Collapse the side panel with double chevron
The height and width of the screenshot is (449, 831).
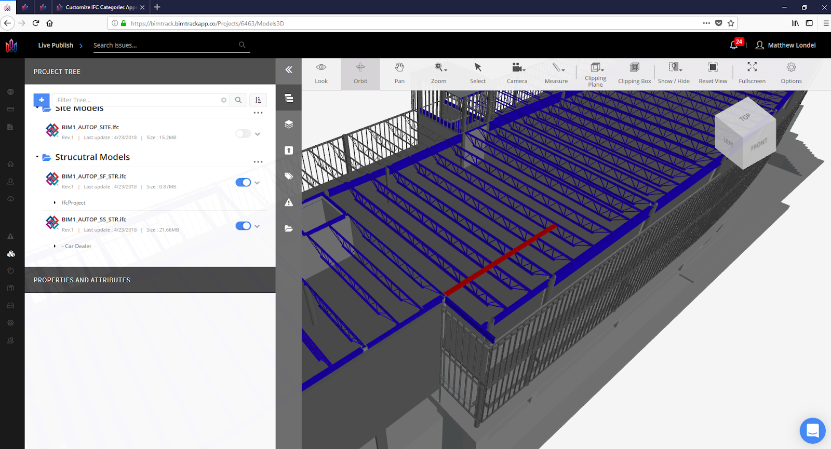coord(289,70)
